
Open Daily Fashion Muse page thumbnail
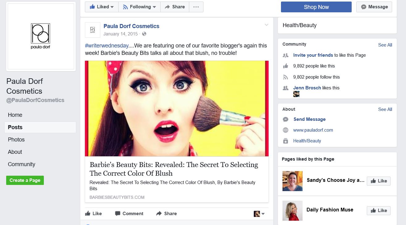tap(292, 211)
